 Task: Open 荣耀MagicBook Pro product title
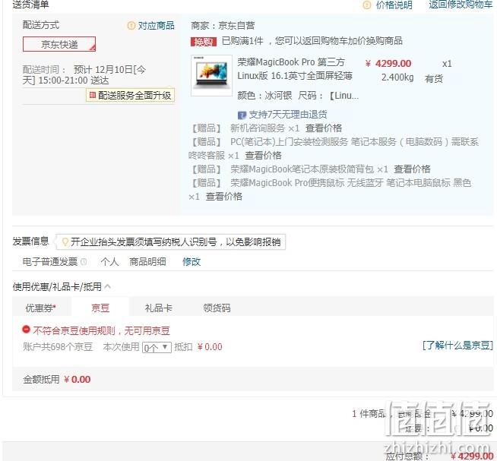[295, 69]
